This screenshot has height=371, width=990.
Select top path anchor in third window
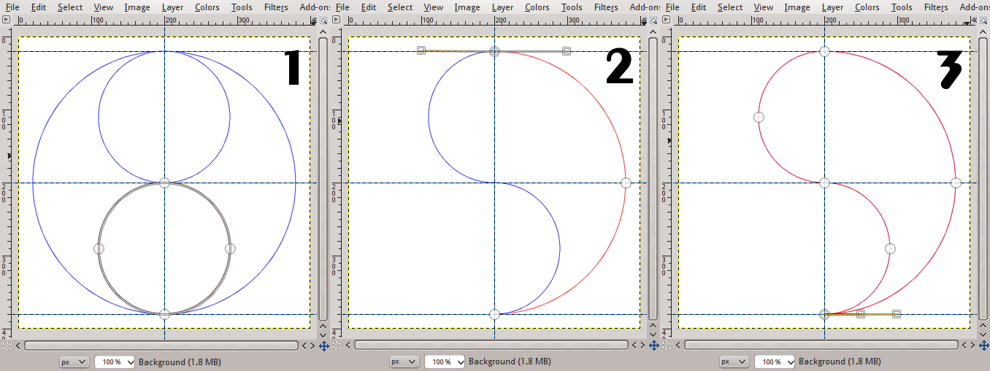[x=824, y=51]
